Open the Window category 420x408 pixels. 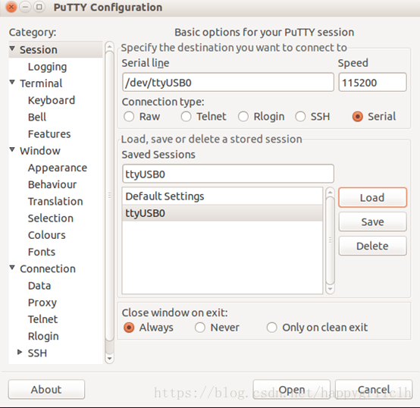click(x=40, y=151)
